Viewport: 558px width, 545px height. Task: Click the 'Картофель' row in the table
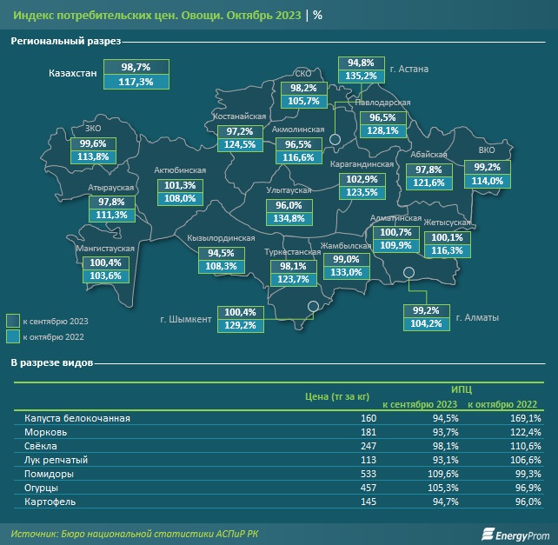(x=278, y=503)
